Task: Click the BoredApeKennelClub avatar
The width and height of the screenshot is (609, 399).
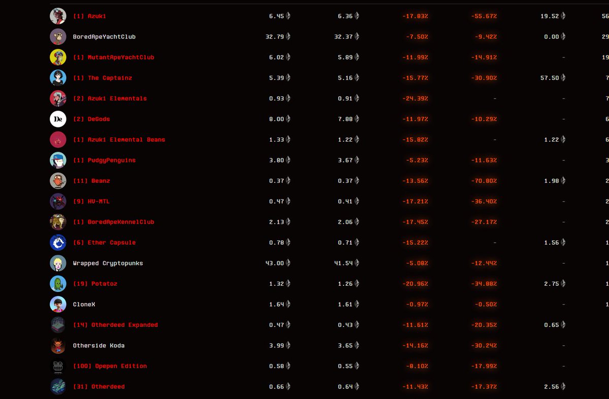Action: click(x=58, y=222)
